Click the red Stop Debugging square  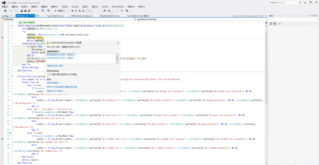pos(72,11)
